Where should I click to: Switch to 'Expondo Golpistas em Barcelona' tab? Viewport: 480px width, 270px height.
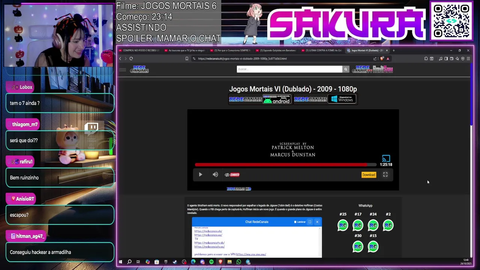(276, 50)
